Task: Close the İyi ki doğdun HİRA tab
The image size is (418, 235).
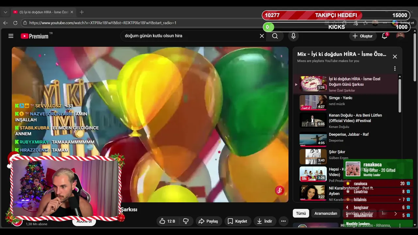Action: (72, 12)
